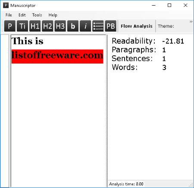Toggle italic formatting with i button
This screenshot has width=194, height=188.
(x=85, y=26)
